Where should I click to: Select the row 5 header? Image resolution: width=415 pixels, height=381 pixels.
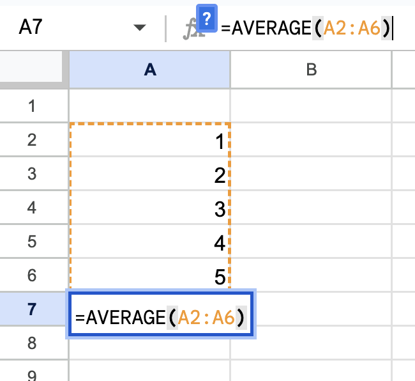(34, 242)
